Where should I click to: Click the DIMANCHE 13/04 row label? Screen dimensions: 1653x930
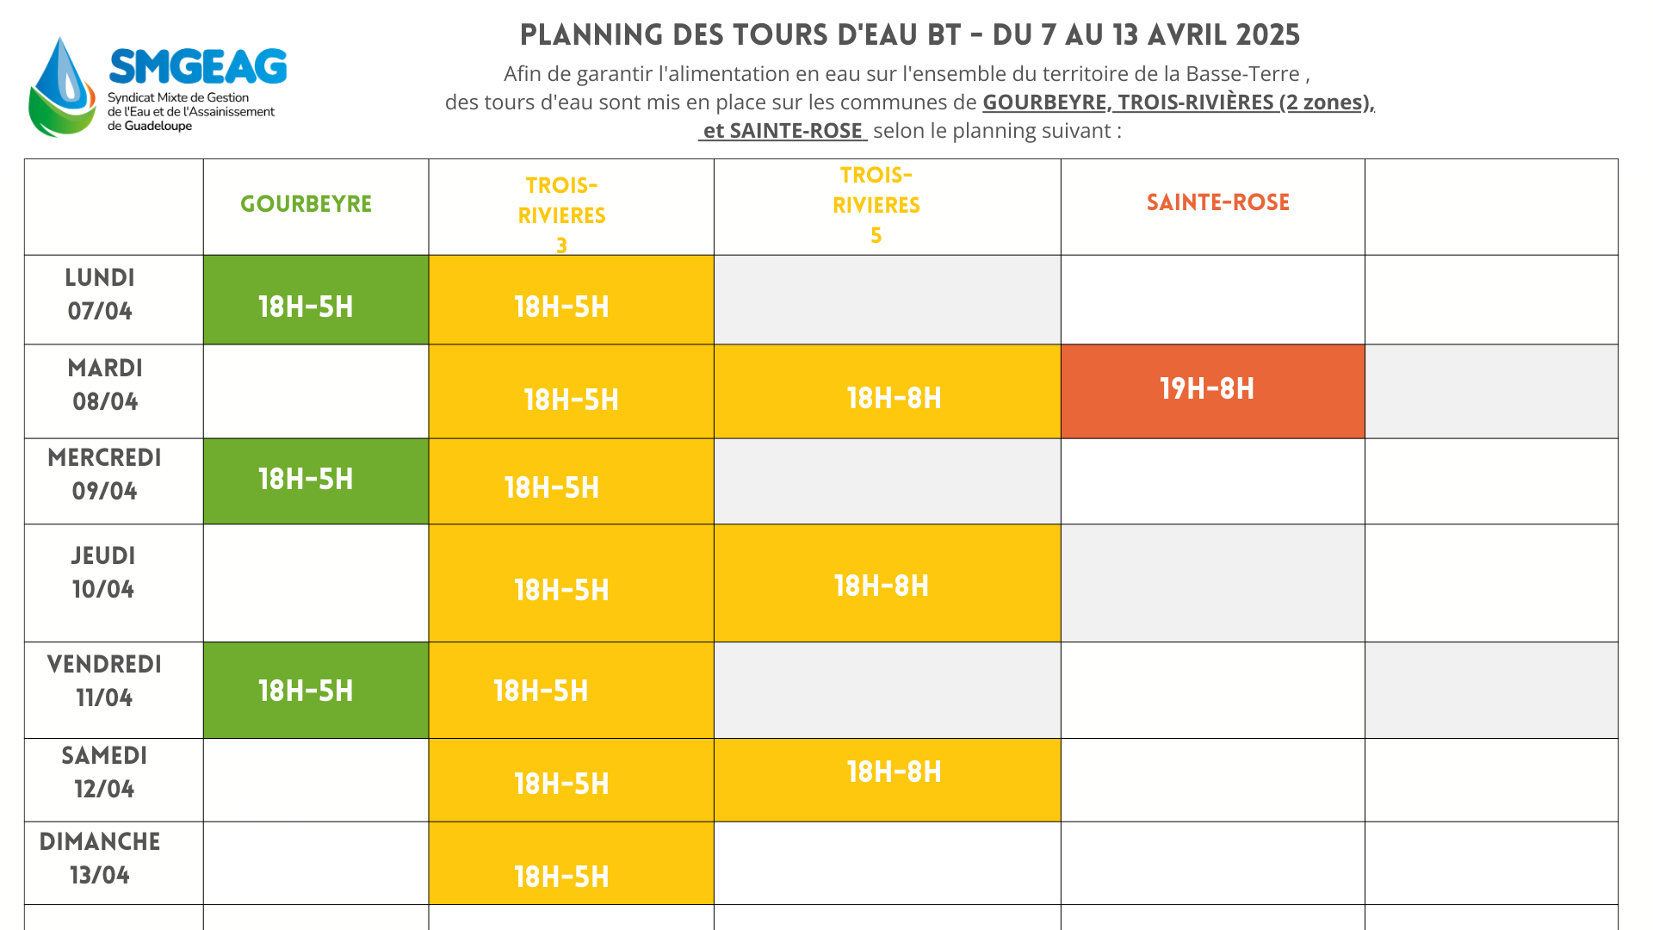tap(100, 859)
